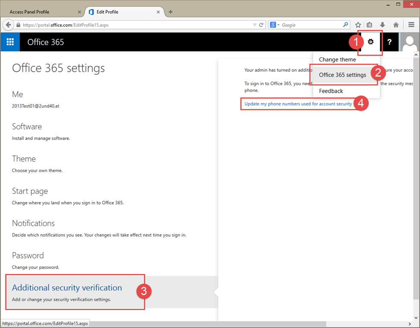Click the Office 365 header title

[x=46, y=42]
